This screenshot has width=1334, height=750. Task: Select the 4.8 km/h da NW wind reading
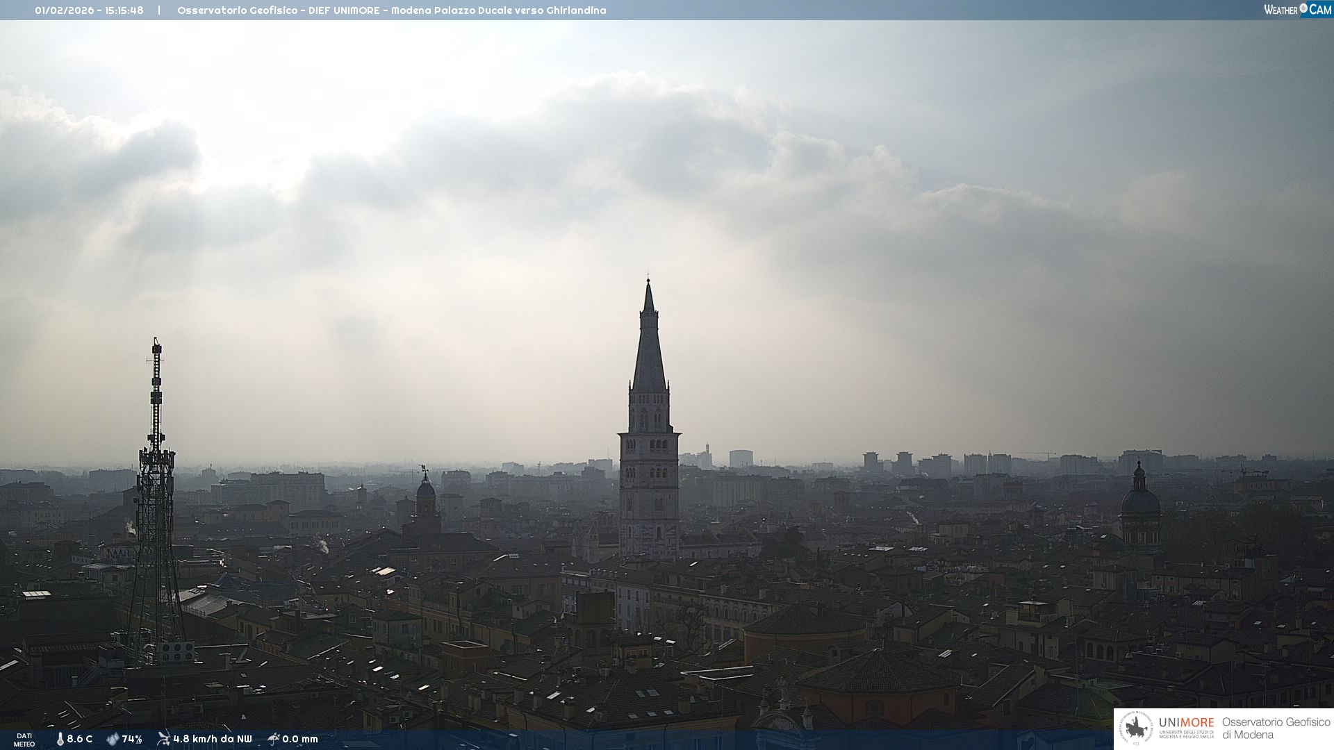pyautogui.click(x=213, y=739)
